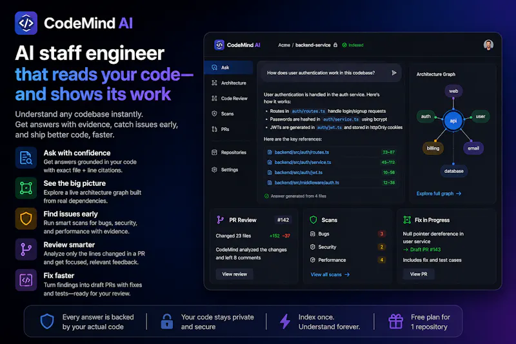Select the api node in Architecture Graph
Image resolution: width=516 pixels, height=344 pixels.
click(453, 121)
